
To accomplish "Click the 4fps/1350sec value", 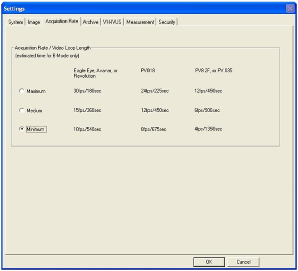I will coord(208,129).
